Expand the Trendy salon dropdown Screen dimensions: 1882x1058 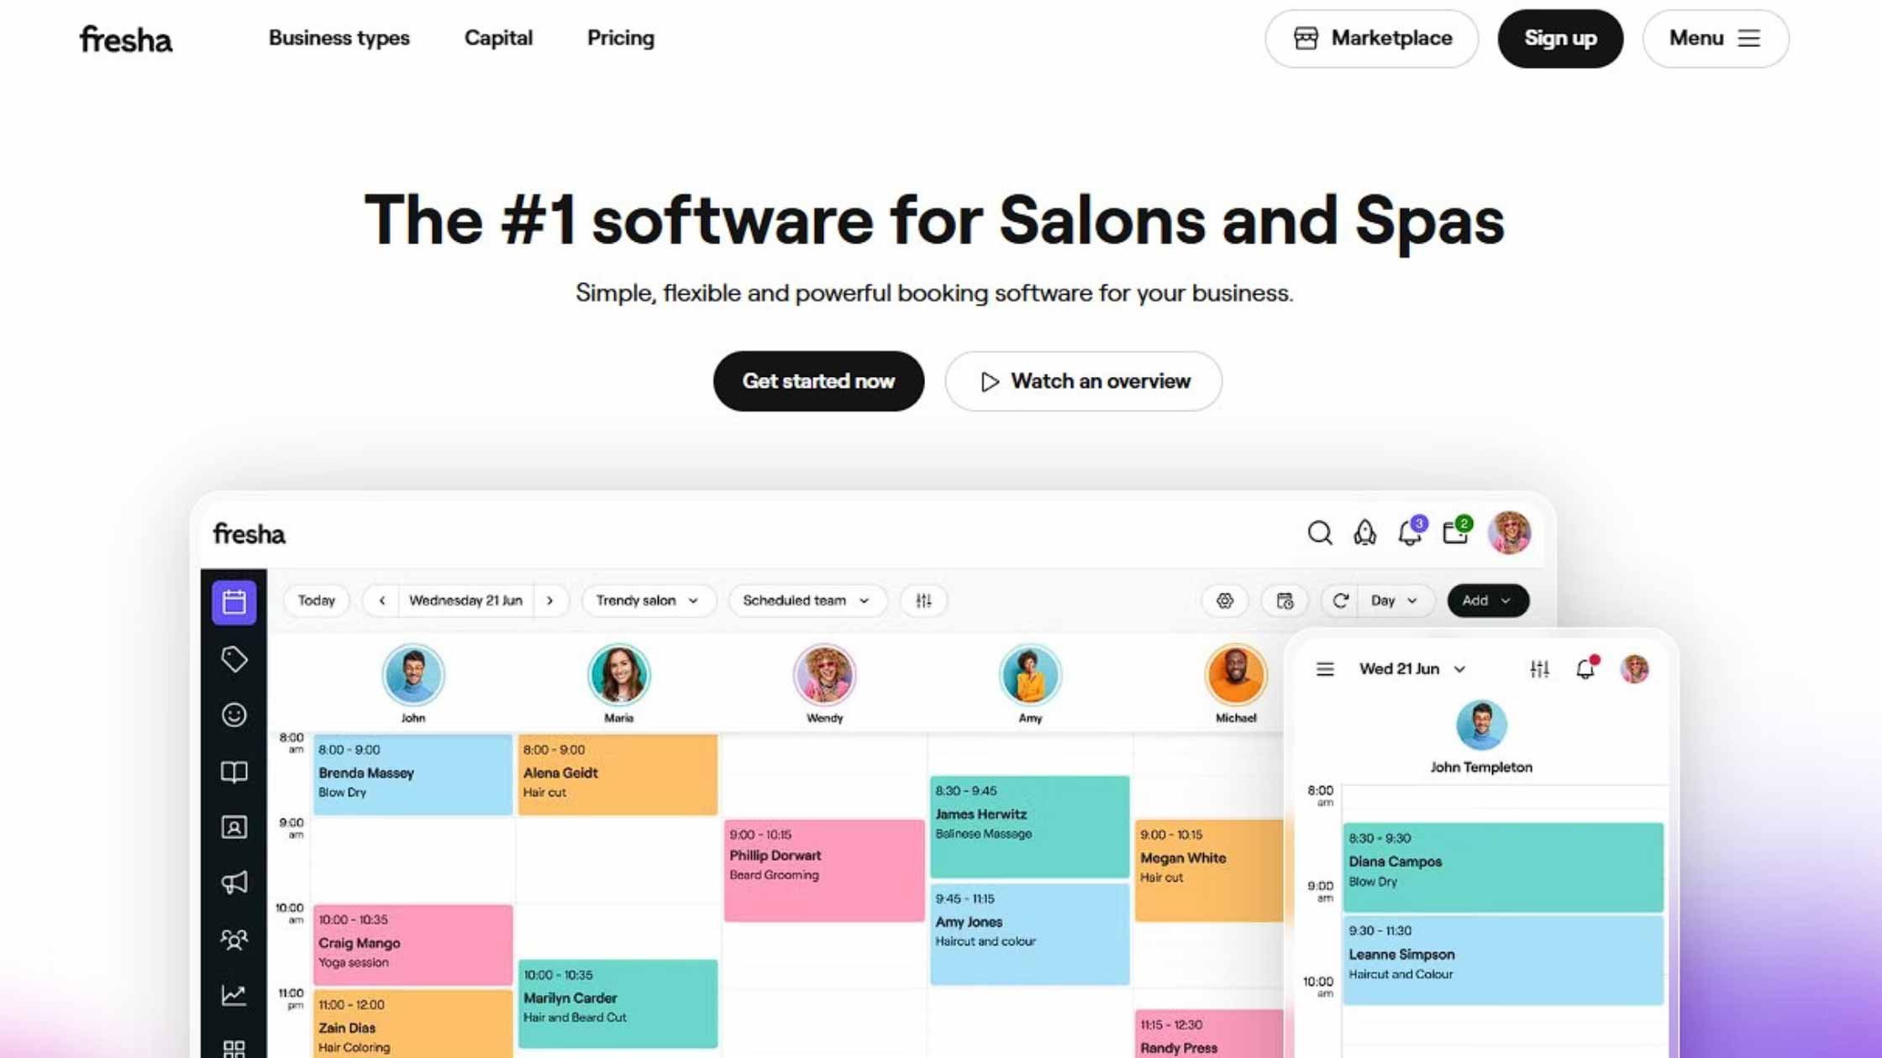tap(647, 600)
